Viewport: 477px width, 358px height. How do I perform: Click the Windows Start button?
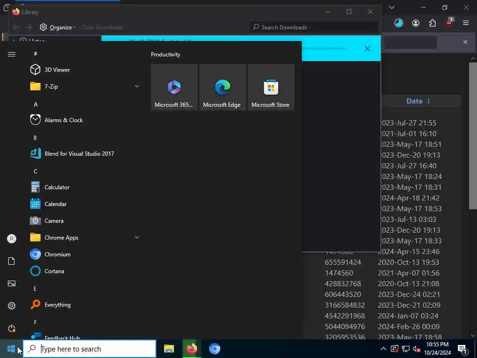click(x=11, y=349)
